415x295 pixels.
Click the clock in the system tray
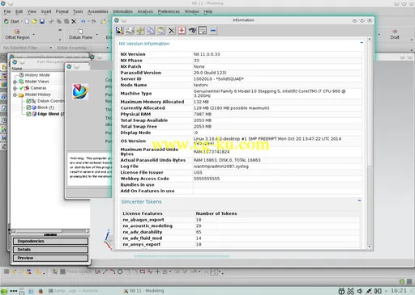(x=399, y=291)
